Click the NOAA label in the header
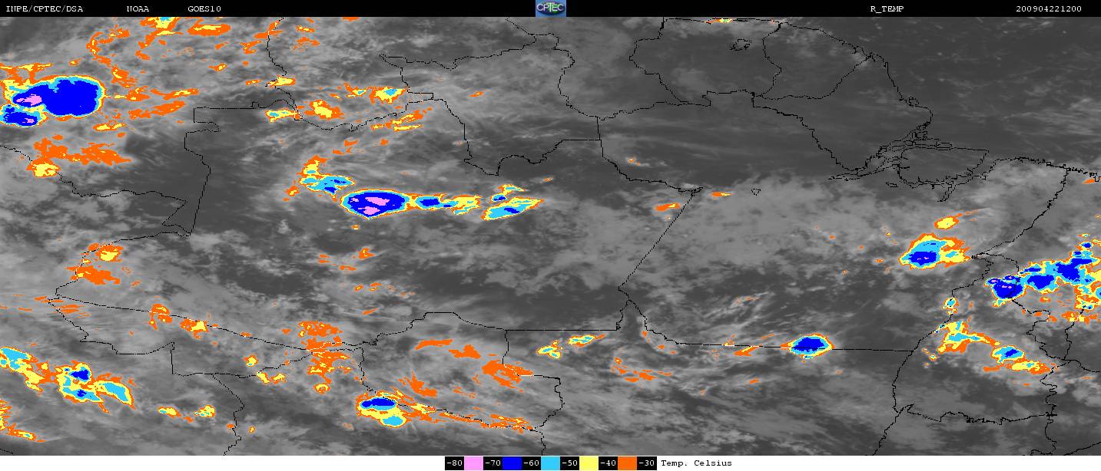Viewport: 1101px width, 471px height. click(138, 9)
